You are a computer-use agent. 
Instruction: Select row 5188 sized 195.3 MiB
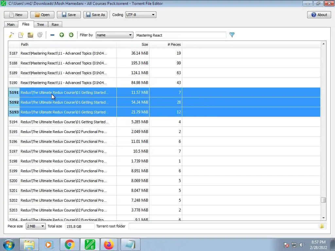[164, 63]
